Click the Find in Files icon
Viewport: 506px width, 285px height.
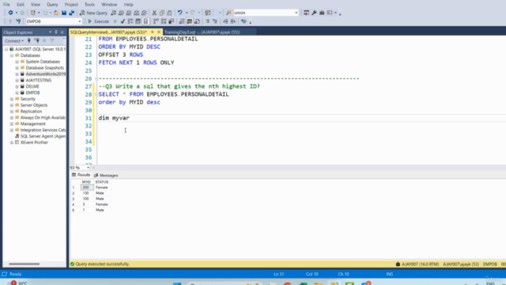[x=228, y=13]
